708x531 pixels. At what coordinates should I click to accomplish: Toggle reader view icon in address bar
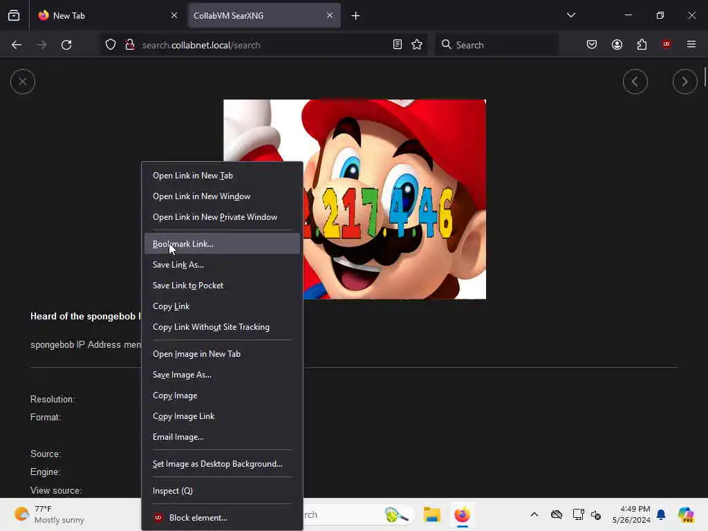point(398,45)
